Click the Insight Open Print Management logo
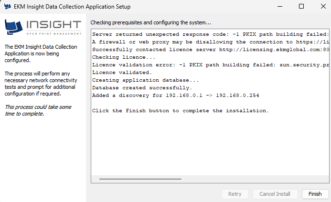Image resolution: width=331 pixels, height=202 pixels. click(43, 27)
